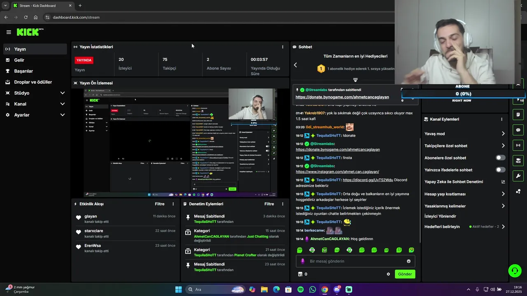527x296 pixels.
Task: Expand the Stüdyo sidebar section
Action: point(63,93)
